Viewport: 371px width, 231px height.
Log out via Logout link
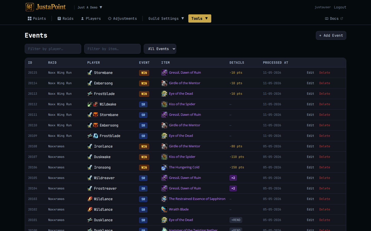pyautogui.click(x=340, y=7)
